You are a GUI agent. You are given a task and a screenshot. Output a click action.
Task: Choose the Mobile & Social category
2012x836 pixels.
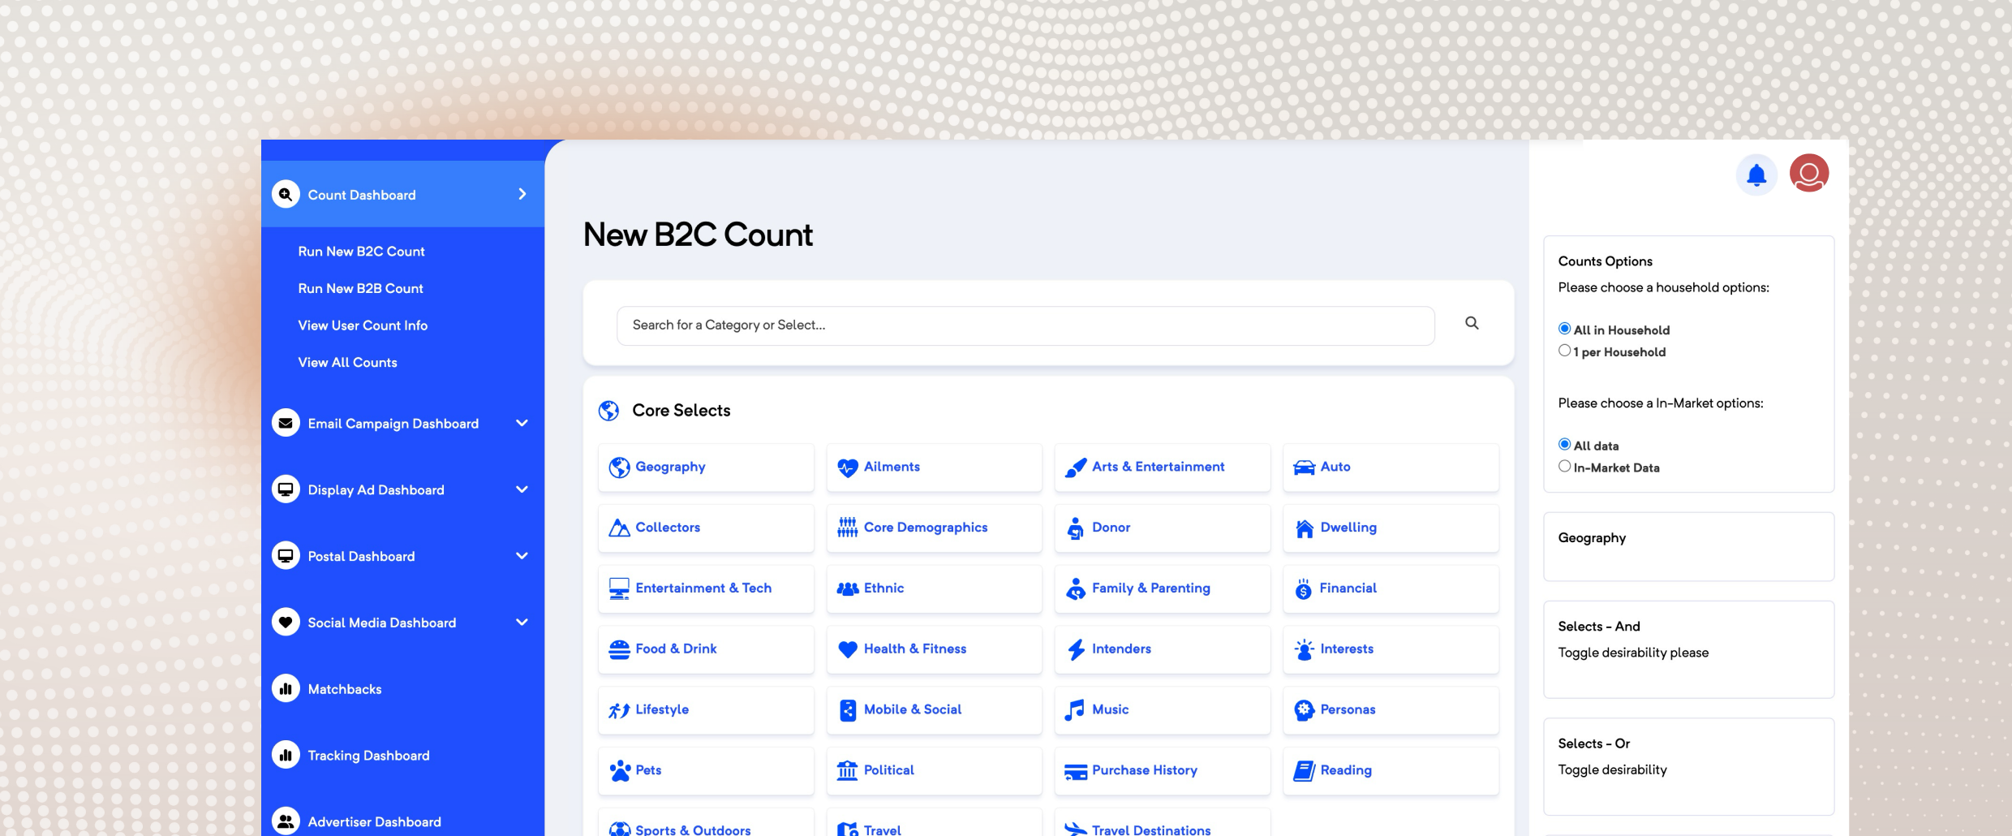coord(934,710)
